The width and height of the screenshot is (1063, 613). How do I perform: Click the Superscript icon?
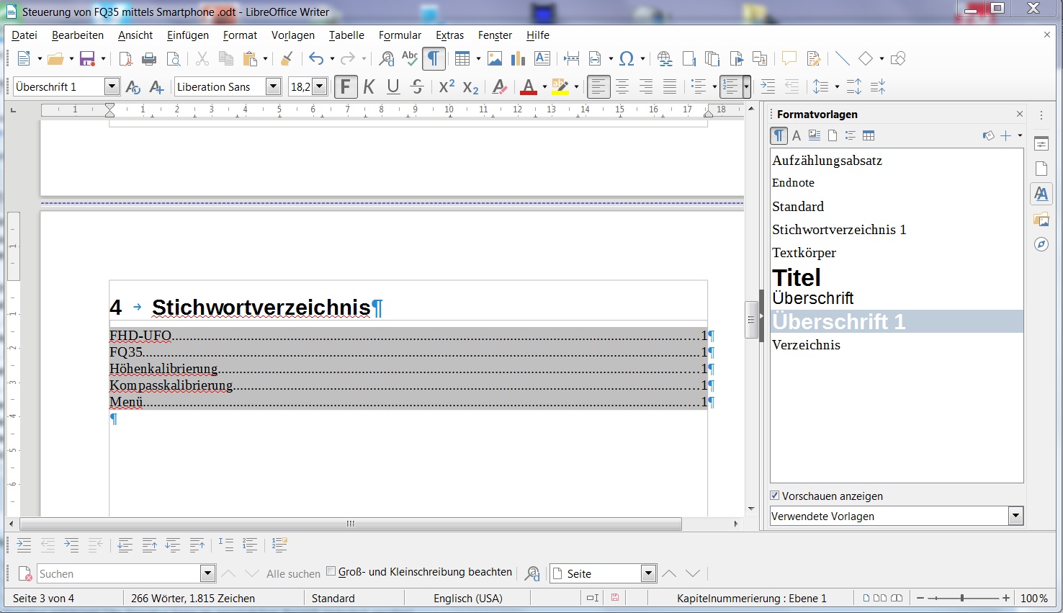point(447,87)
